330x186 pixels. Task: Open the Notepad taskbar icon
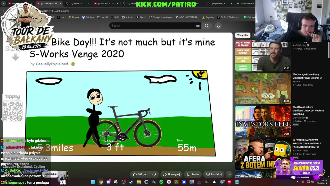point(237,182)
